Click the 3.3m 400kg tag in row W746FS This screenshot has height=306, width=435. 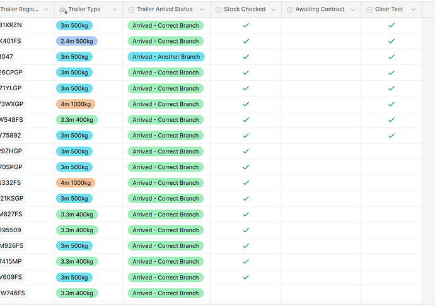click(x=77, y=293)
